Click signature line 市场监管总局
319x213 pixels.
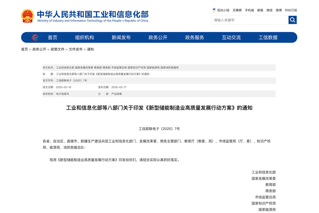266,197
